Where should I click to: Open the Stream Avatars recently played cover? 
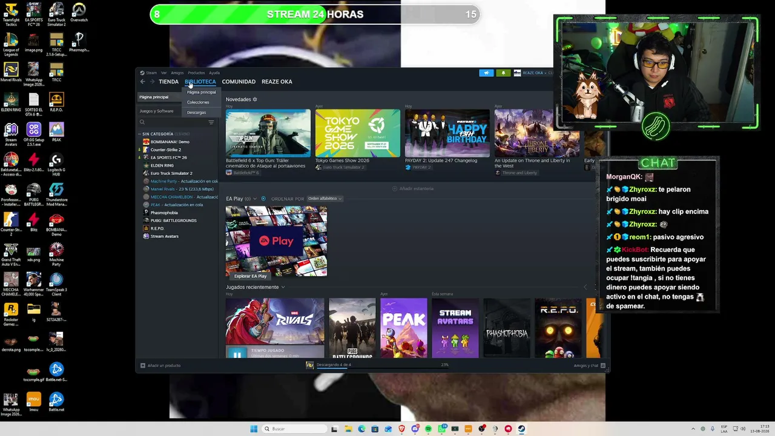[x=455, y=328]
